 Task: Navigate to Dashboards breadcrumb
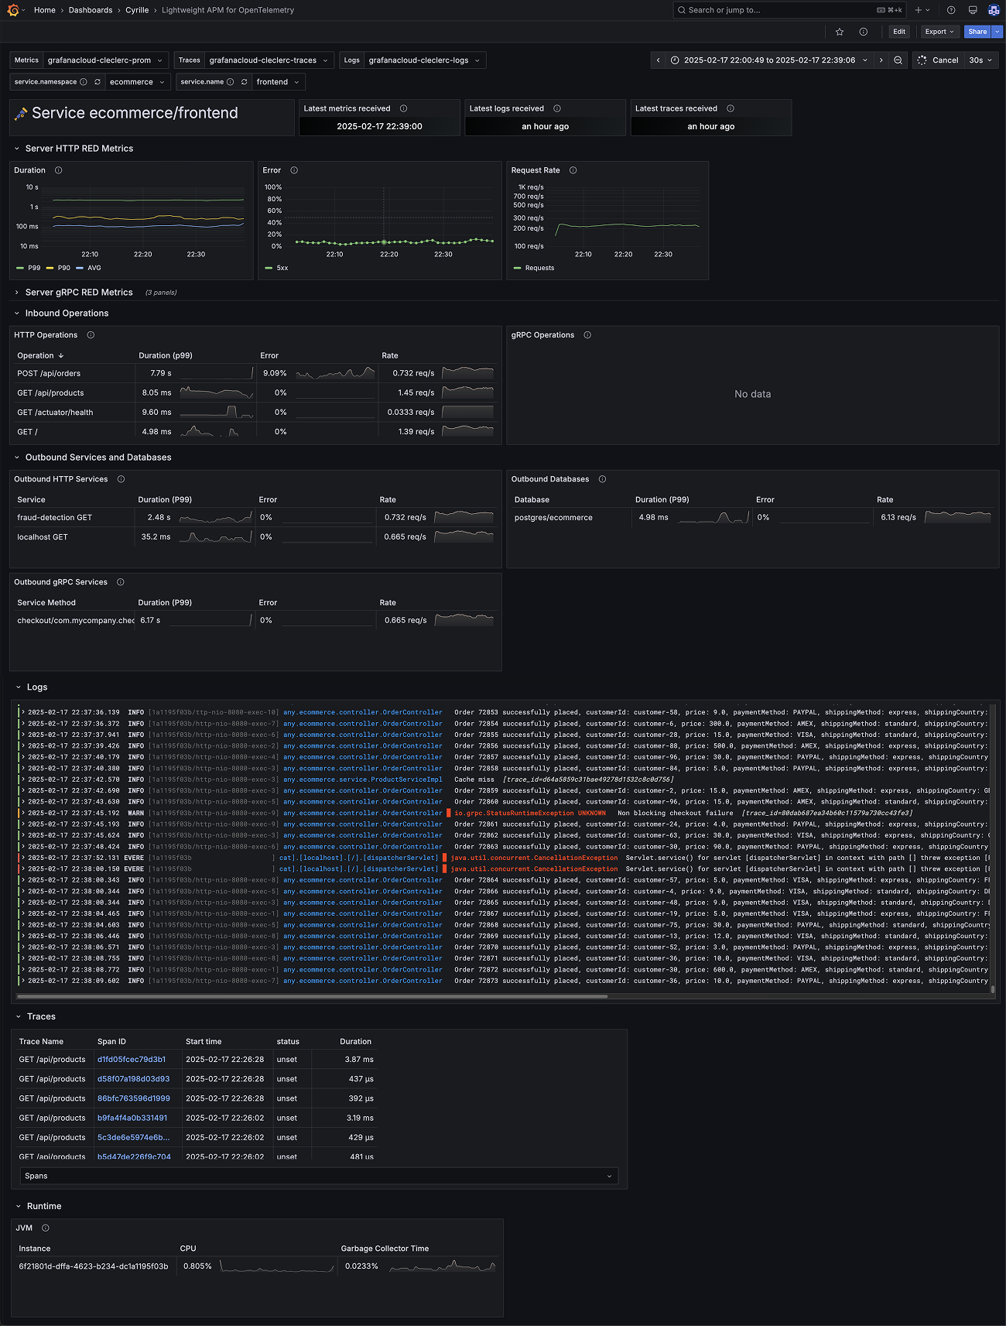pyautogui.click(x=91, y=10)
